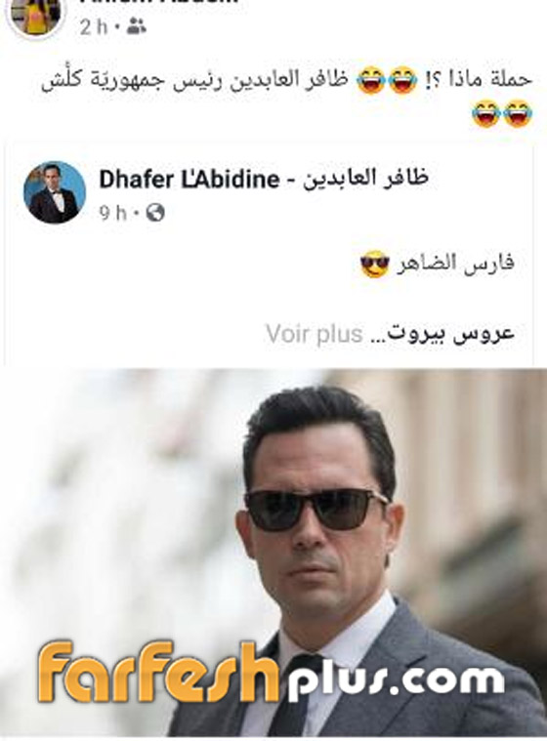Image resolution: width=547 pixels, height=741 pixels.
Task: Click the Arabic name ظافر العابدين in the shared post header
Action: (x=365, y=179)
